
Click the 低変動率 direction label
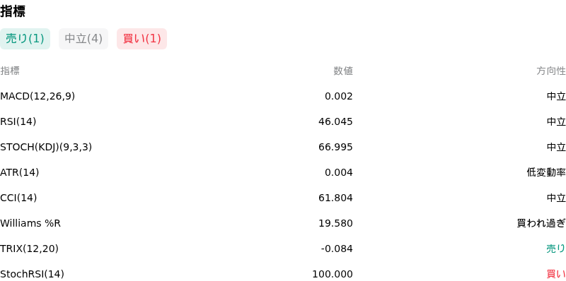click(x=545, y=172)
